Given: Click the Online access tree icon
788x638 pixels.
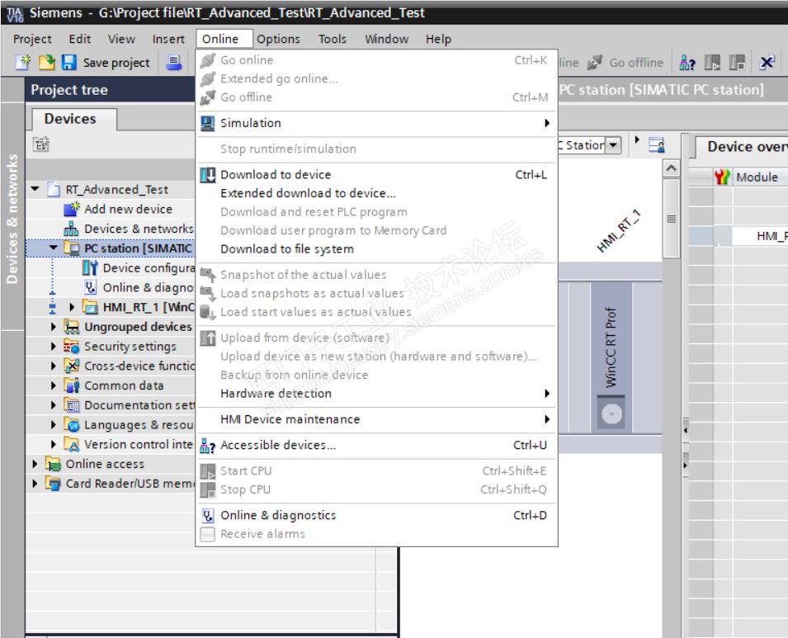Looking at the screenshot, I should coord(53,464).
